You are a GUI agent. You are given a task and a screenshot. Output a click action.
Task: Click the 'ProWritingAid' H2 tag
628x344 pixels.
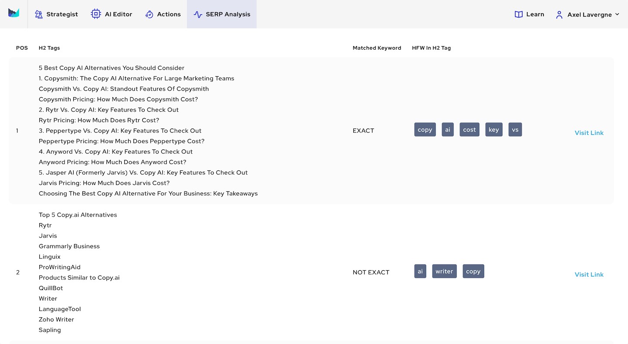pyautogui.click(x=60, y=267)
